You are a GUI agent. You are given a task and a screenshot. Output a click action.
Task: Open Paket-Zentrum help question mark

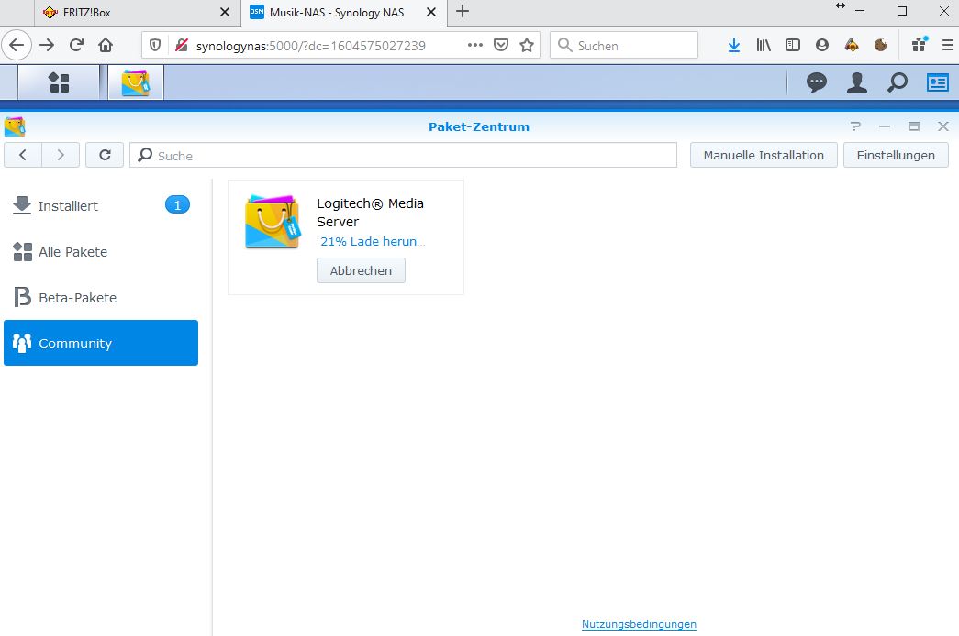tap(855, 126)
